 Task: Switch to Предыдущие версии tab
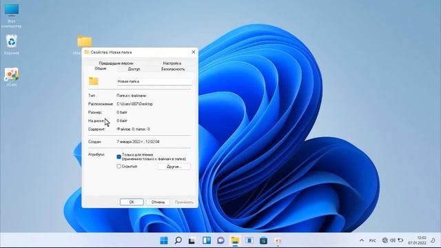(116, 63)
